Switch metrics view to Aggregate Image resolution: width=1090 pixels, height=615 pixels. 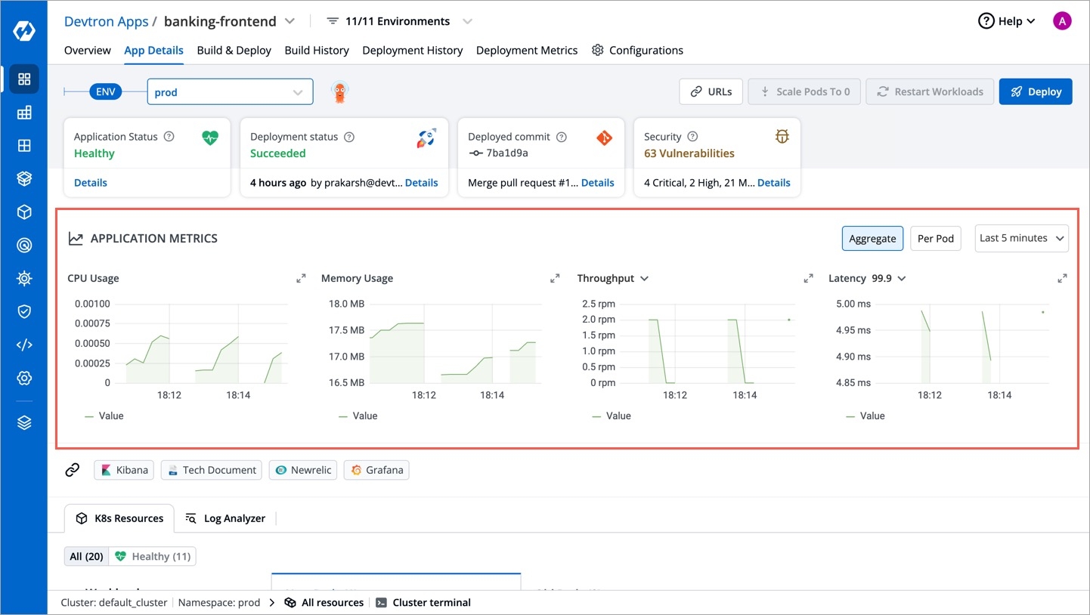click(x=872, y=238)
